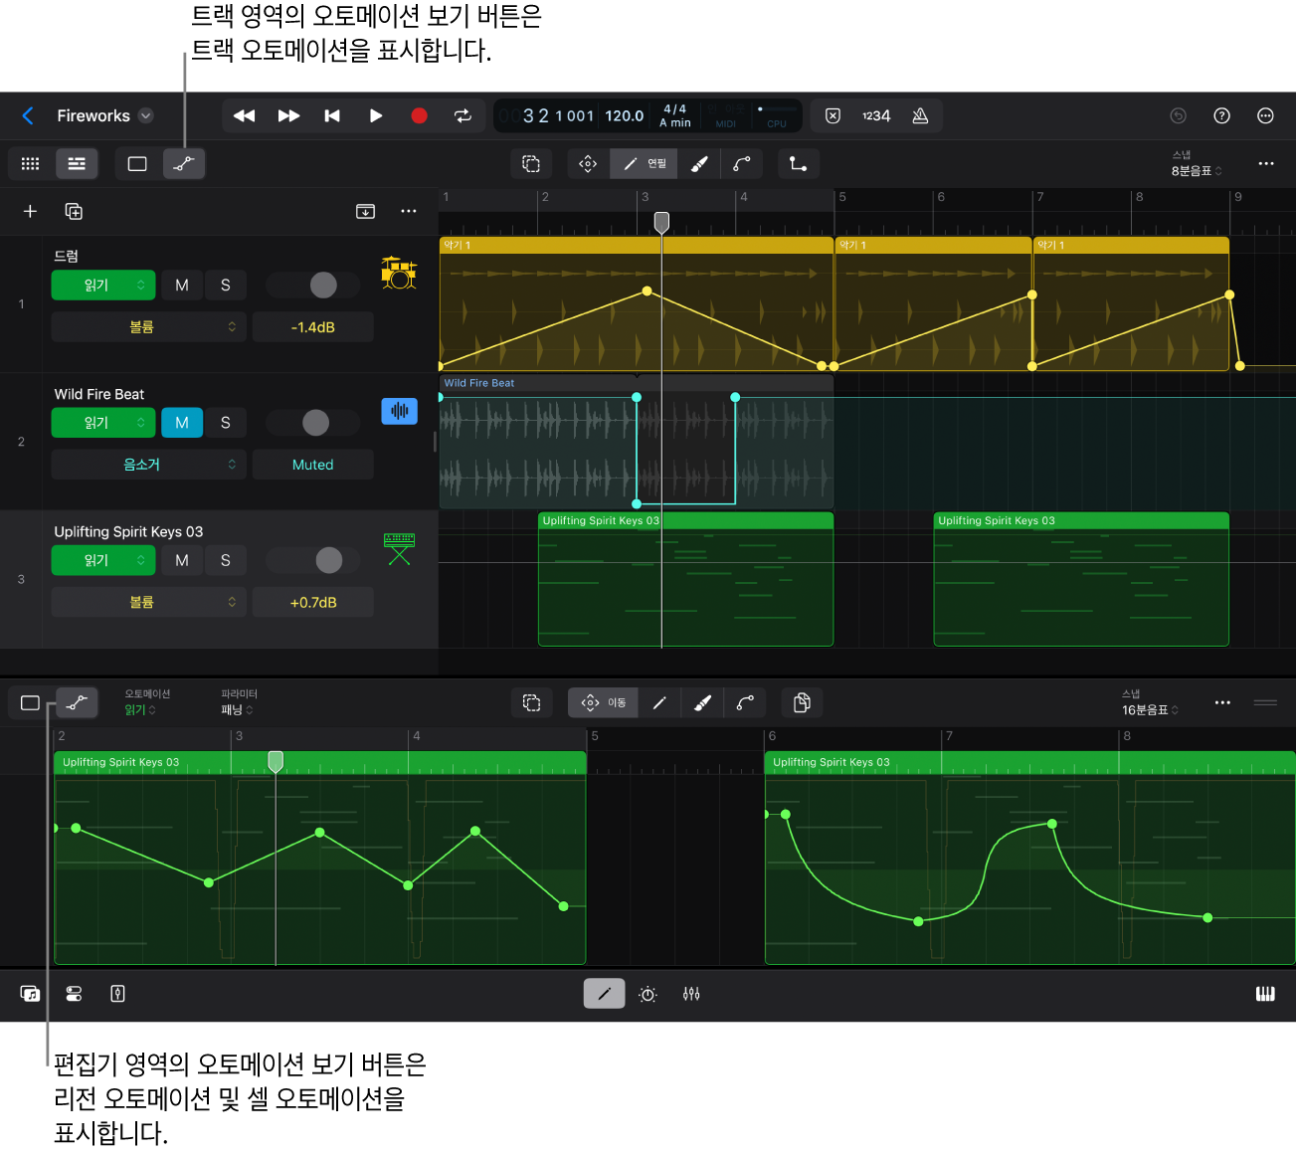Image resolution: width=1296 pixels, height=1156 pixels.
Task: Select the brush tool in tracks toolbar
Action: (699, 164)
